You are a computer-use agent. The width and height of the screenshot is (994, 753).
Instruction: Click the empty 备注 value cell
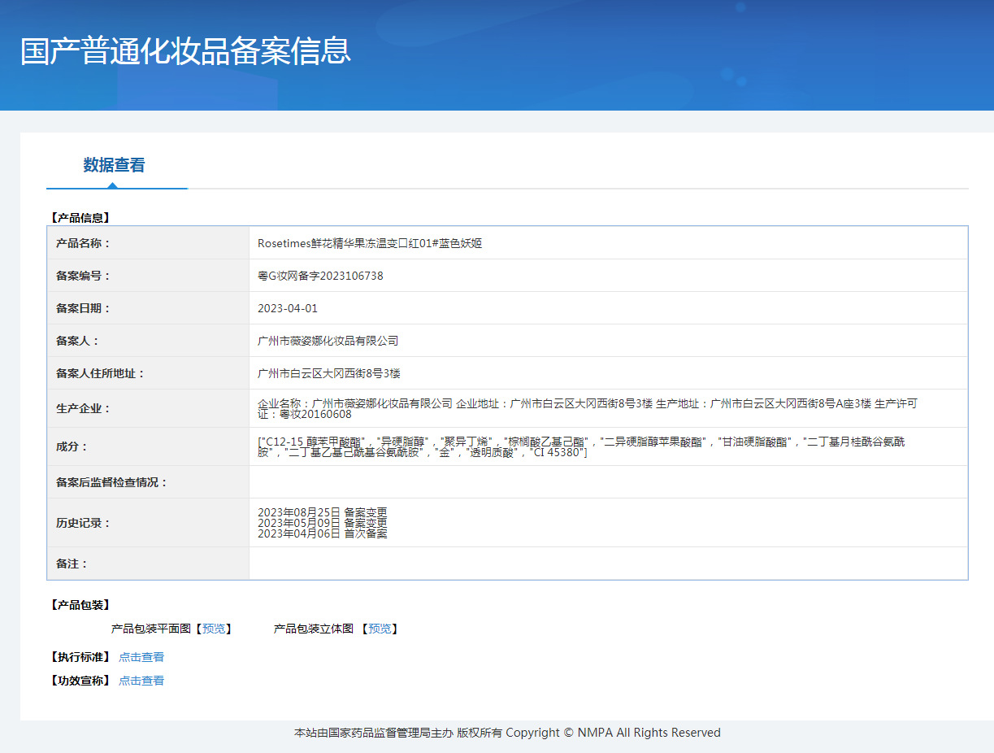(x=608, y=564)
